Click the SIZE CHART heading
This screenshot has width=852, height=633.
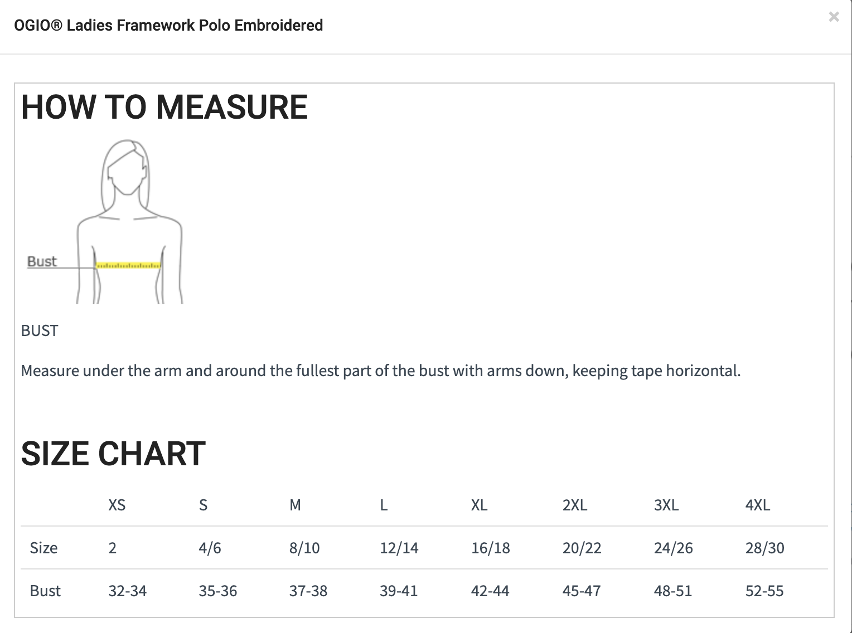point(113,454)
